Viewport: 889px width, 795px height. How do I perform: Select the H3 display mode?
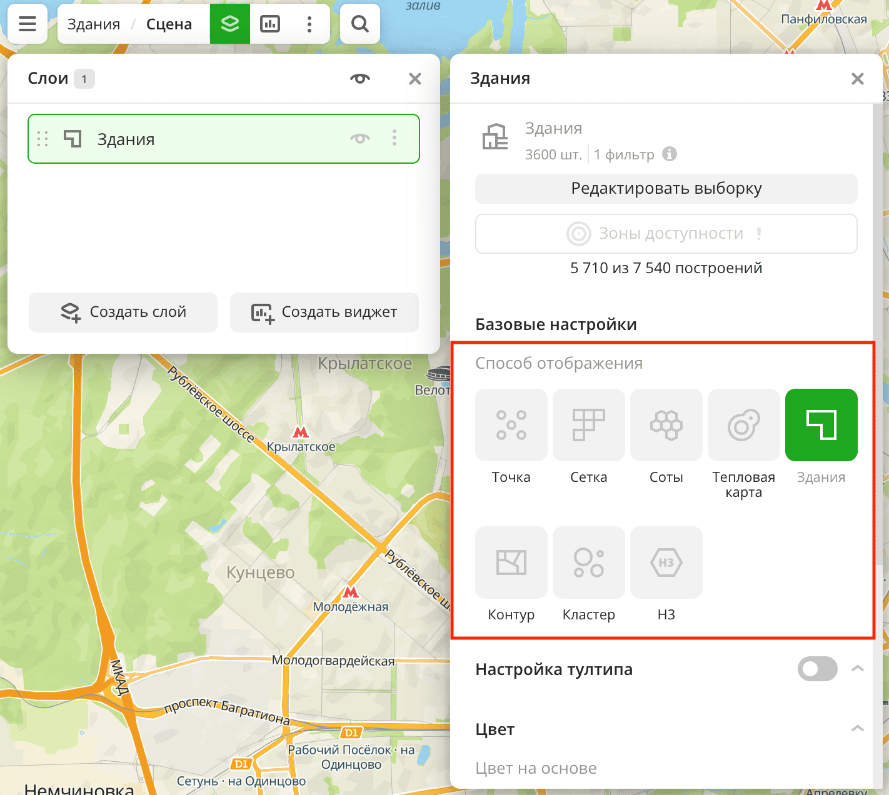(x=666, y=562)
